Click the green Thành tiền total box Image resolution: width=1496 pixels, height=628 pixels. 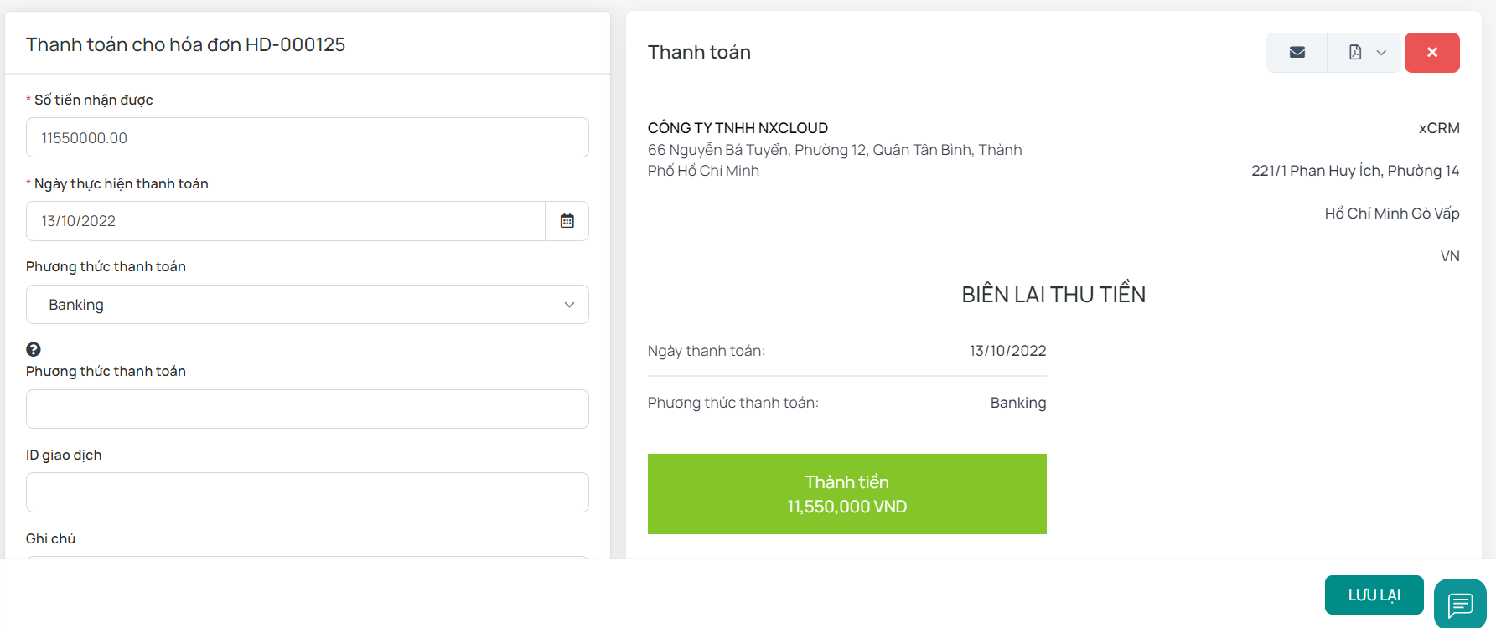pos(846,494)
